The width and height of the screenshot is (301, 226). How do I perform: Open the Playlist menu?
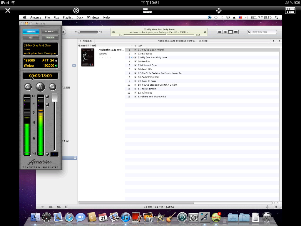[68, 17]
